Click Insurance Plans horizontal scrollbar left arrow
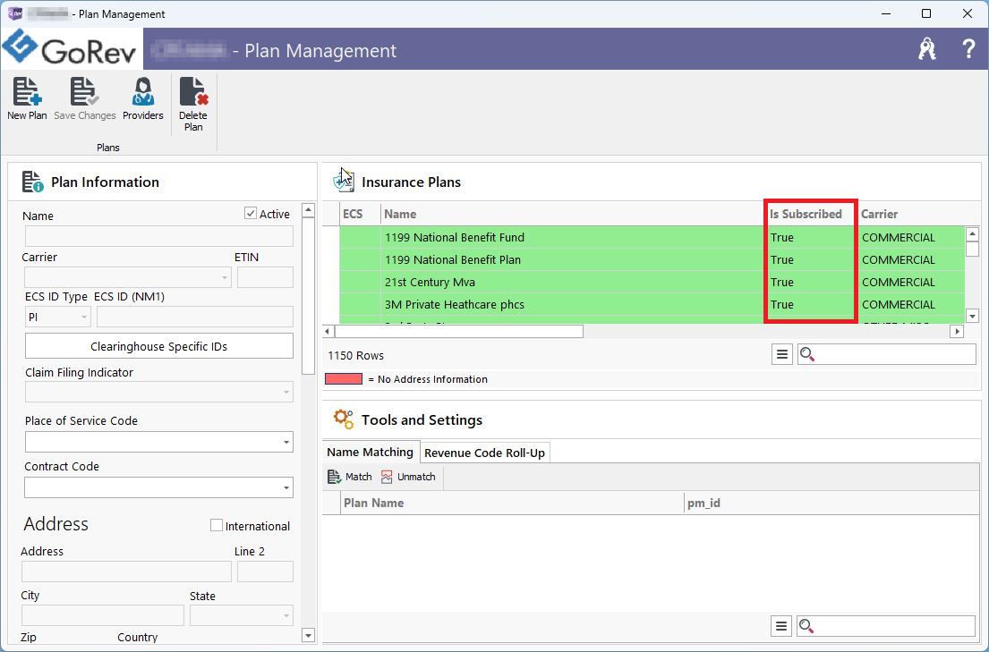989x652 pixels. (328, 331)
